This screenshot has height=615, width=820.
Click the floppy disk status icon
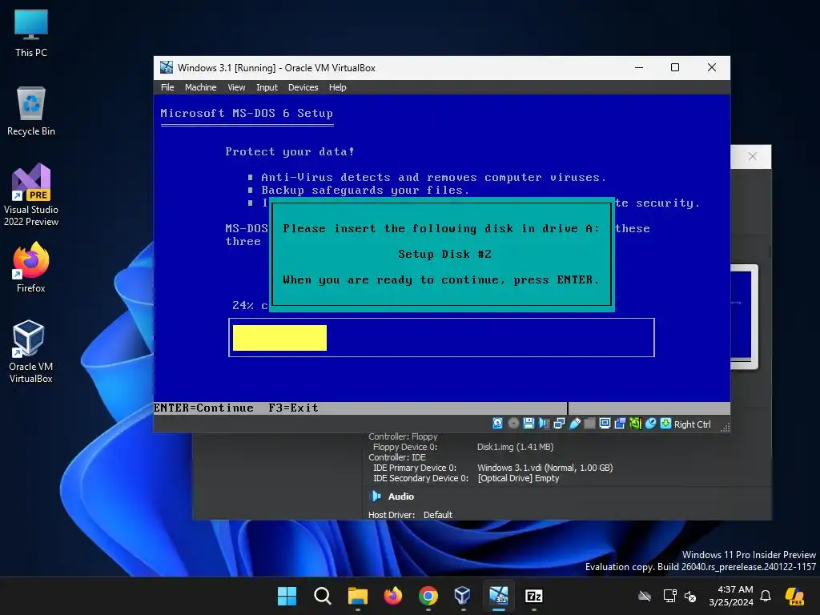529,424
